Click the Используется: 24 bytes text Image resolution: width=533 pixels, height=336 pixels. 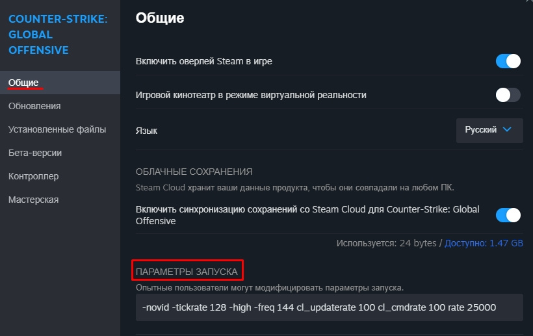[x=387, y=243]
